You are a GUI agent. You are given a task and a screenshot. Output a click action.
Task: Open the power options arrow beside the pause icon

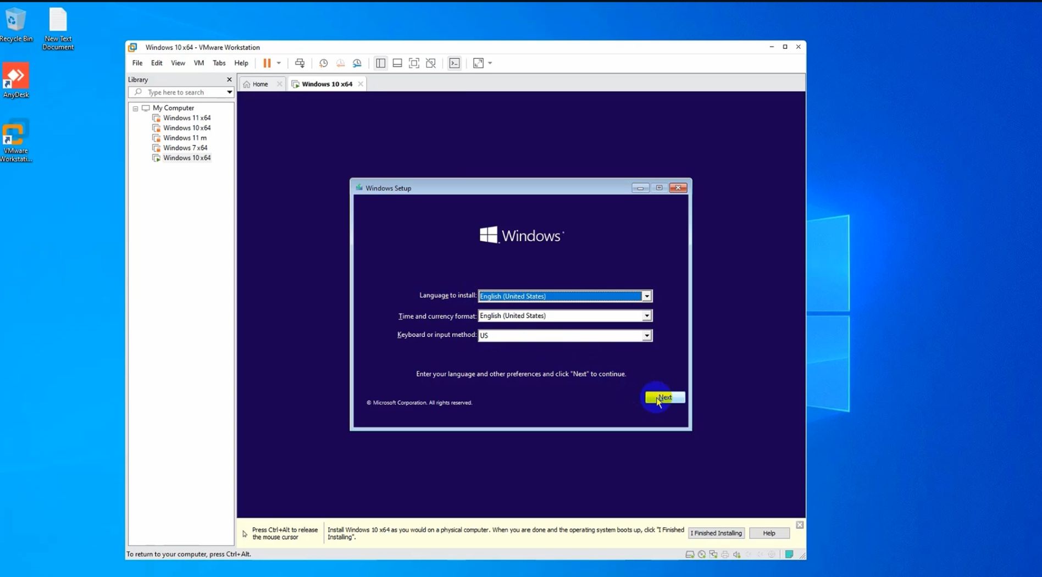(279, 63)
